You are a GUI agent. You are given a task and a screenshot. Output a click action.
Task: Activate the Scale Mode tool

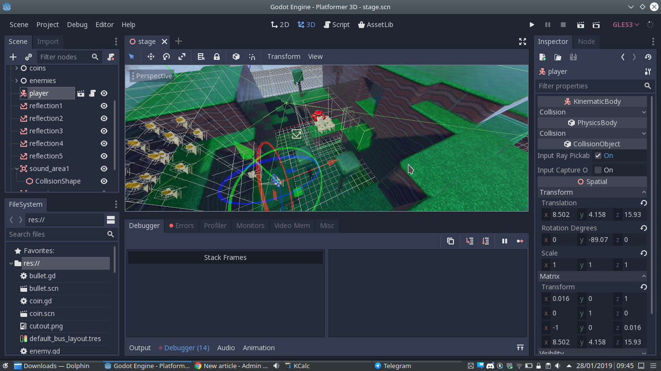(x=182, y=57)
